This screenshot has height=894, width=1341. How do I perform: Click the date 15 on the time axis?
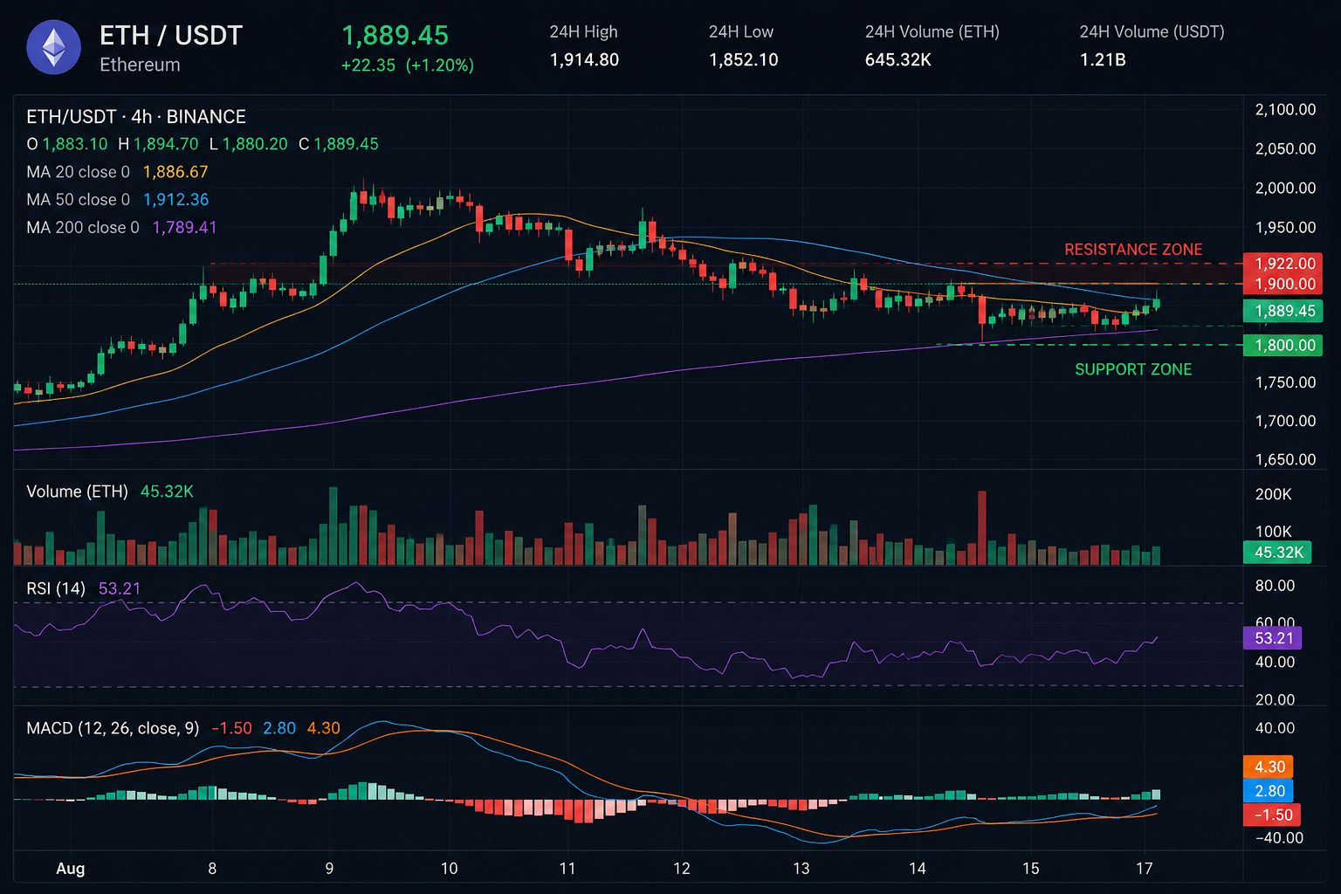[x=1030, y=869]
